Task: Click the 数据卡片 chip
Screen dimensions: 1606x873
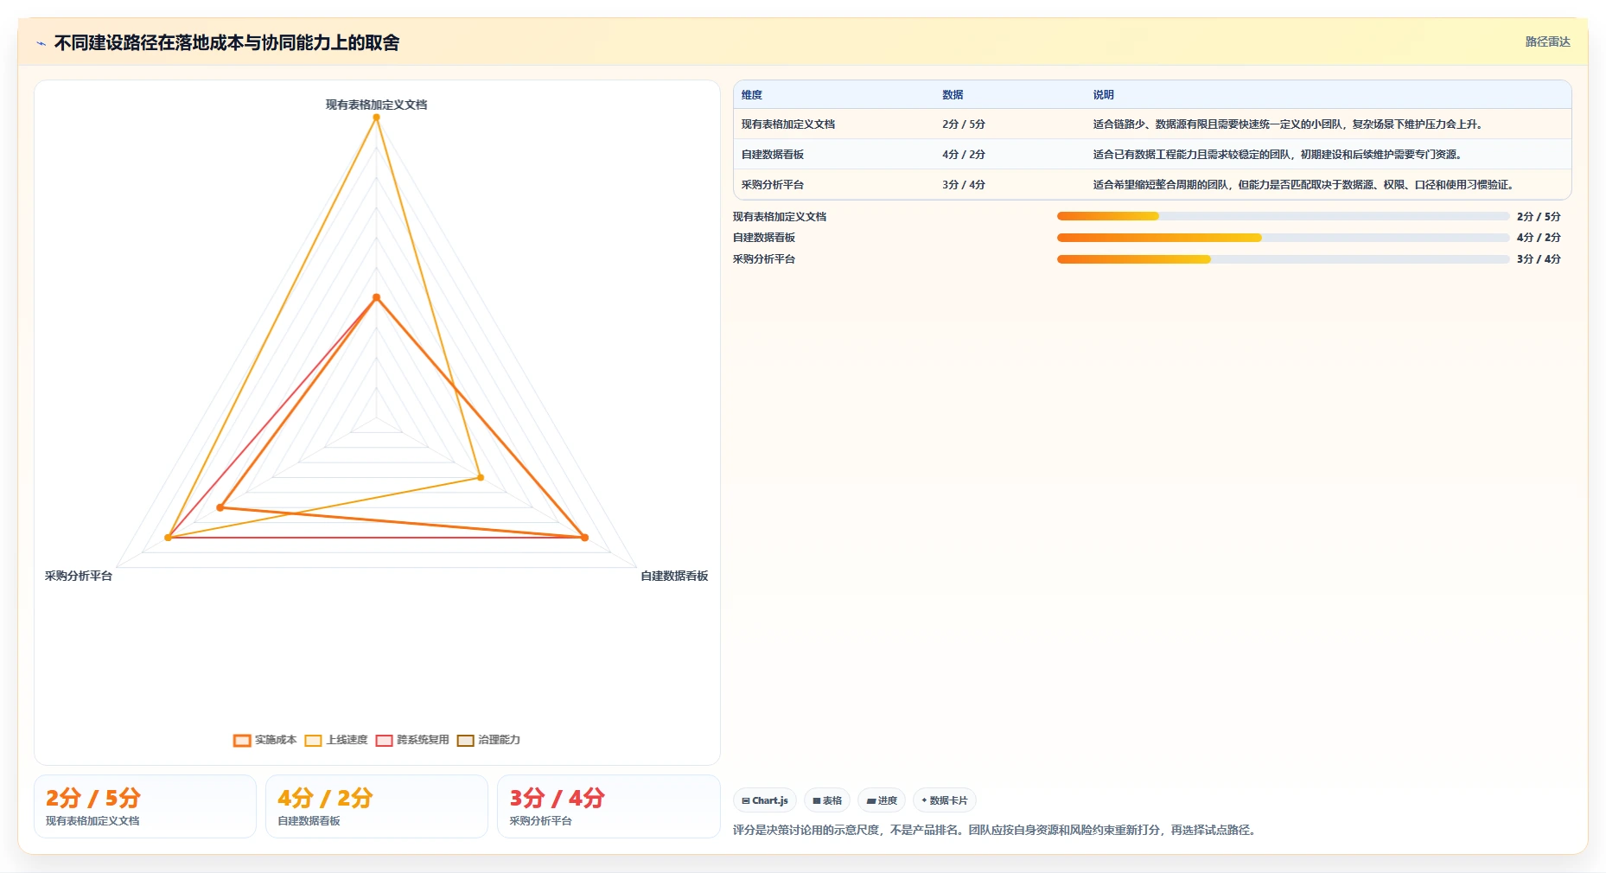Action: pos(945,800)
